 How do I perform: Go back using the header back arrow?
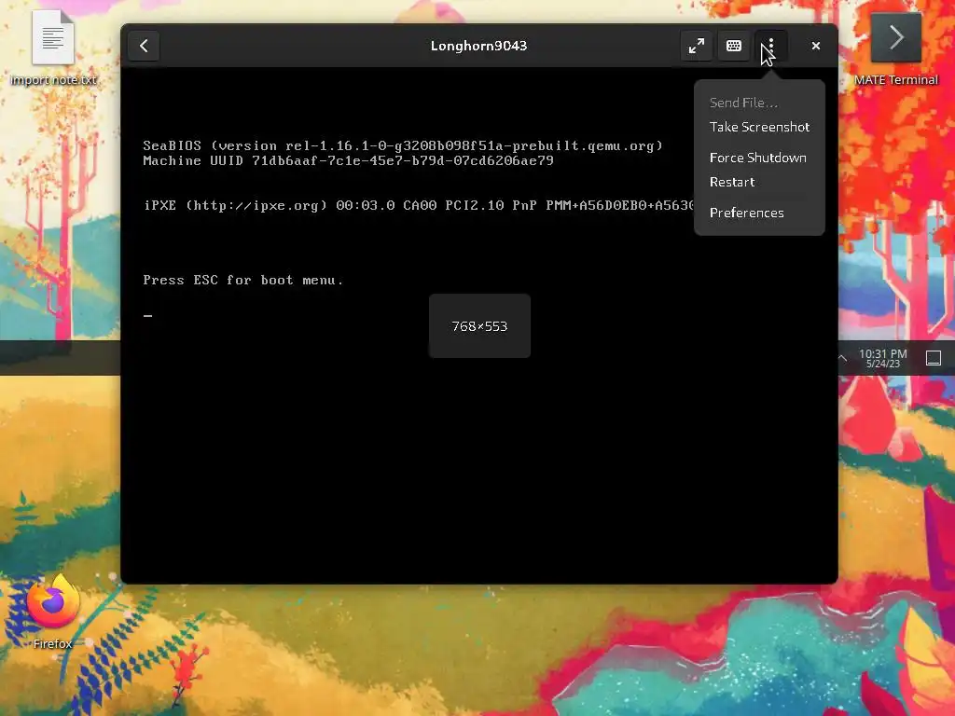(144, 46)
